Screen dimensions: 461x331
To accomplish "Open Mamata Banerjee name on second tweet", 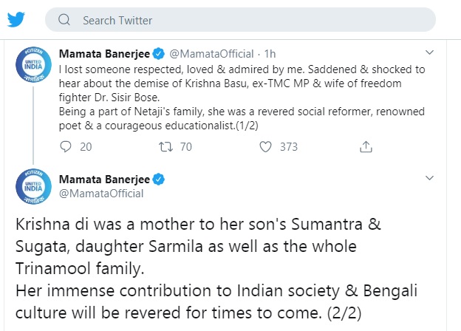I will point(104,180).
